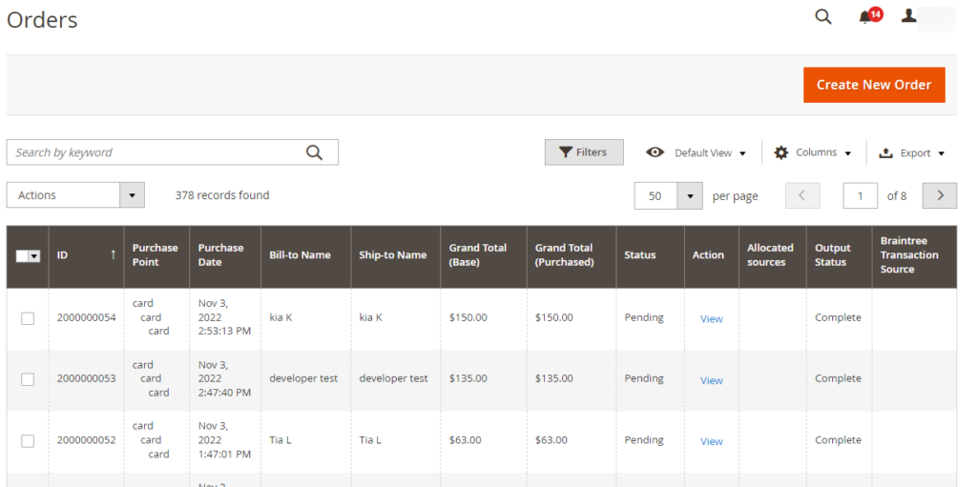Select checkbox for order 2000000054
Viewport: 977px width, 487px height.
click(28, 318)
